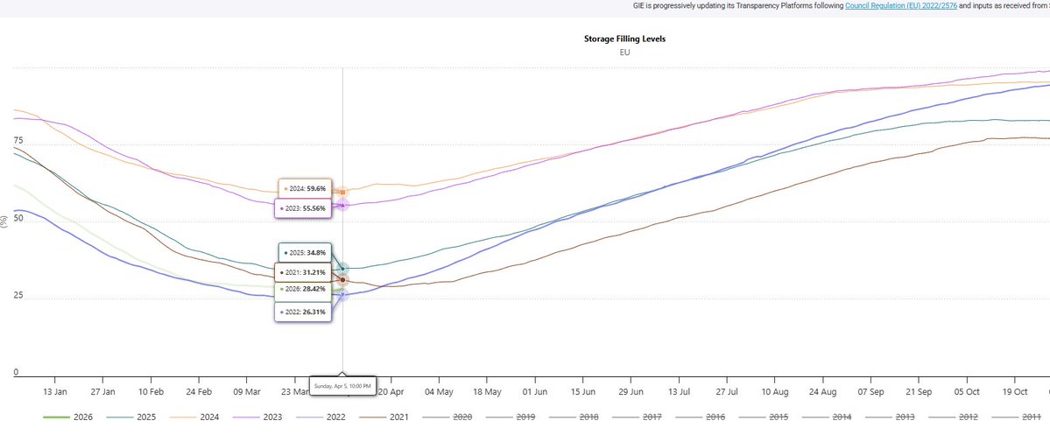Show the 2014 legend series

[828, 417]
